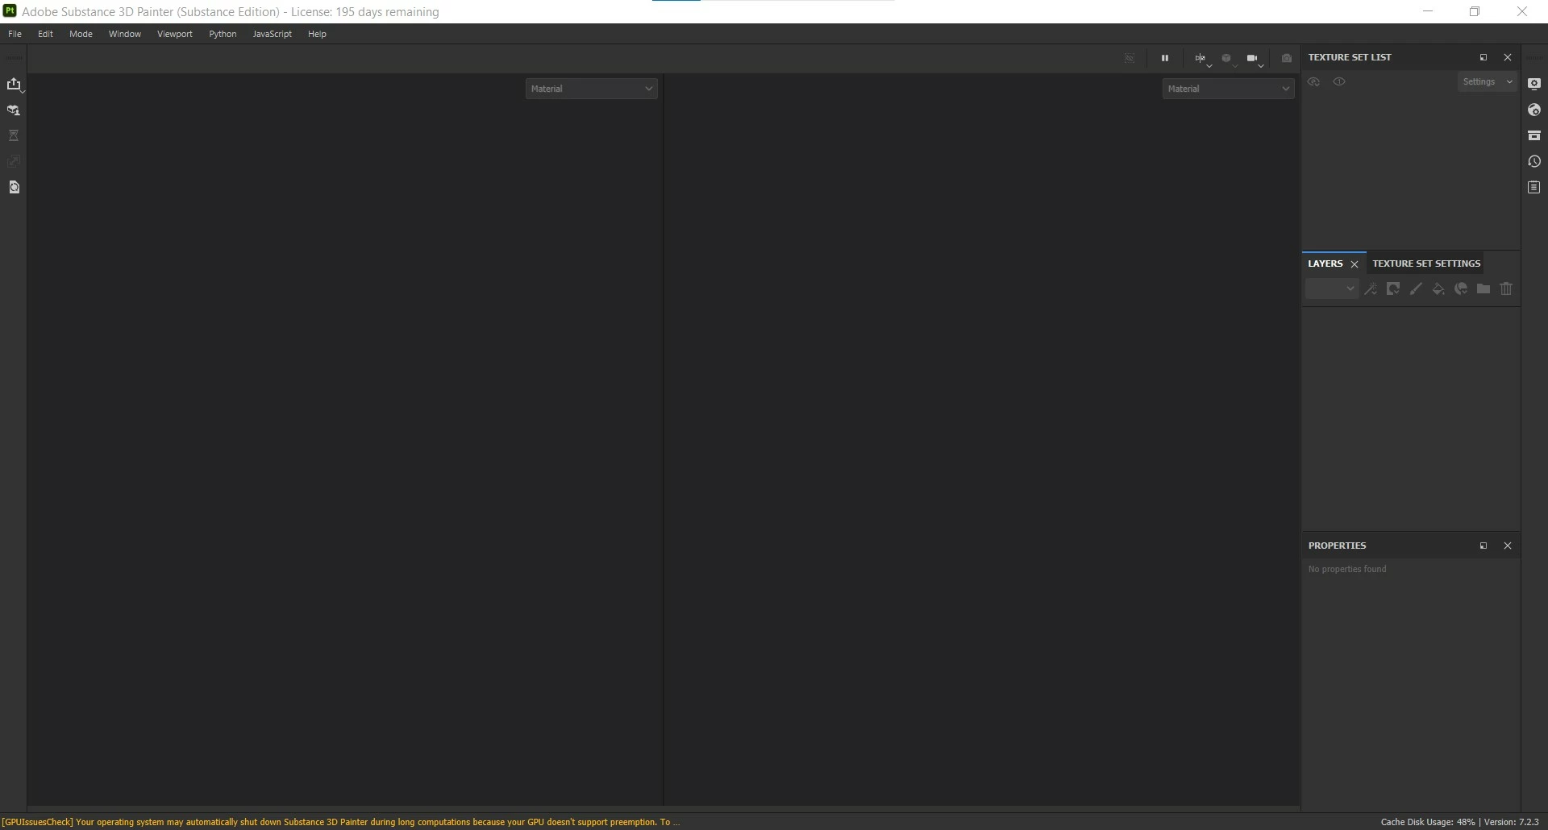Open the 3D Assets community icon

(x=13, y=110)
